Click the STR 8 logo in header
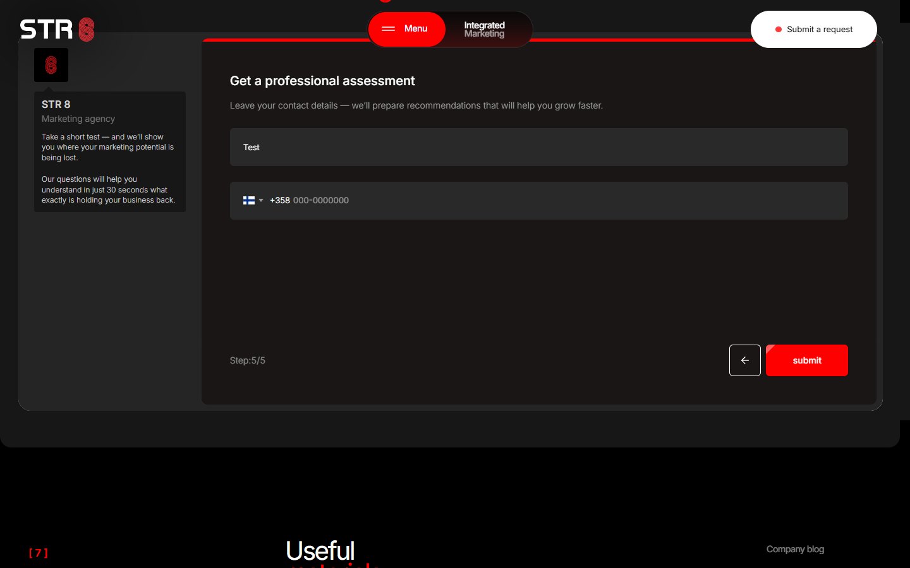 click(x=58, y=30)
